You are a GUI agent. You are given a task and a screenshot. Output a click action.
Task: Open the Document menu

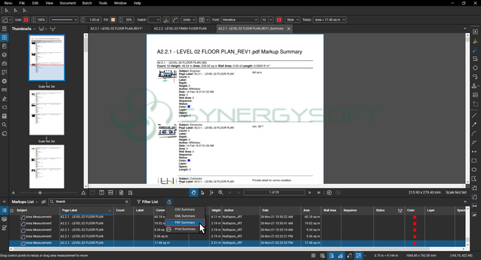67,3
